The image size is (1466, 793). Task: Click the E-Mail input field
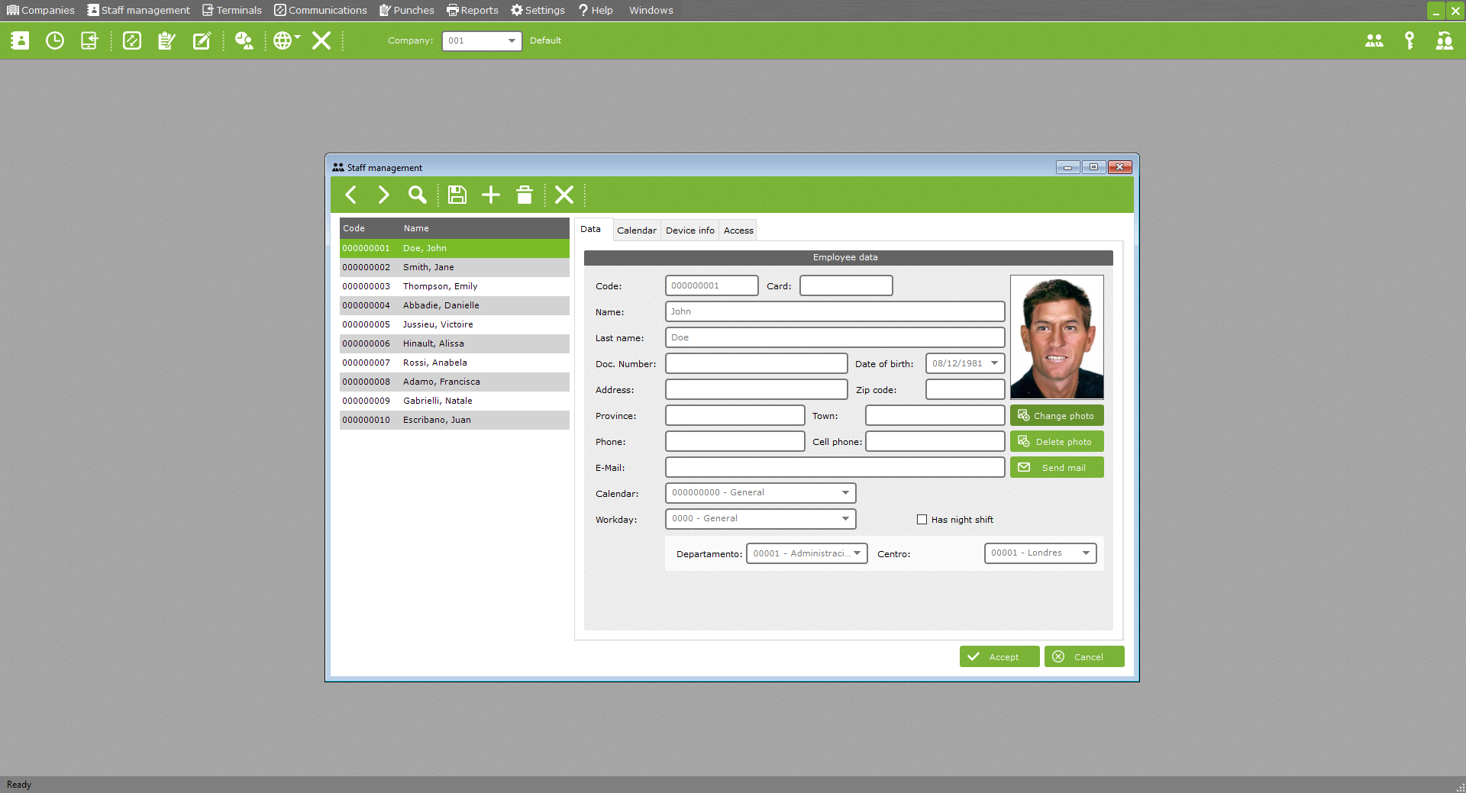834,468
